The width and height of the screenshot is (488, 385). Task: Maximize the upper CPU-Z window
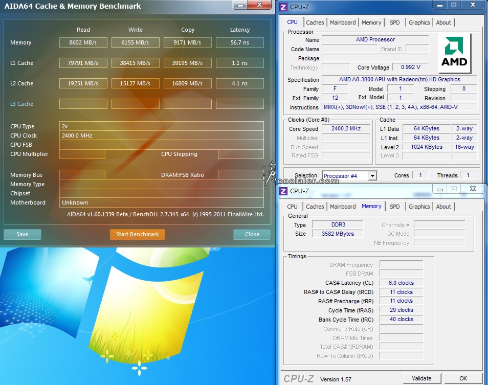[x=453, y=5]
